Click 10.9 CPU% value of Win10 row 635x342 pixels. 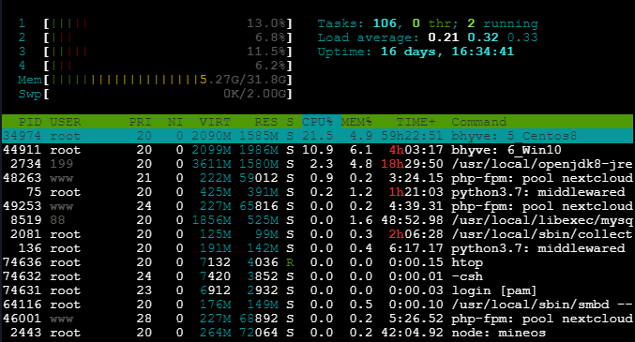point(317,150)
